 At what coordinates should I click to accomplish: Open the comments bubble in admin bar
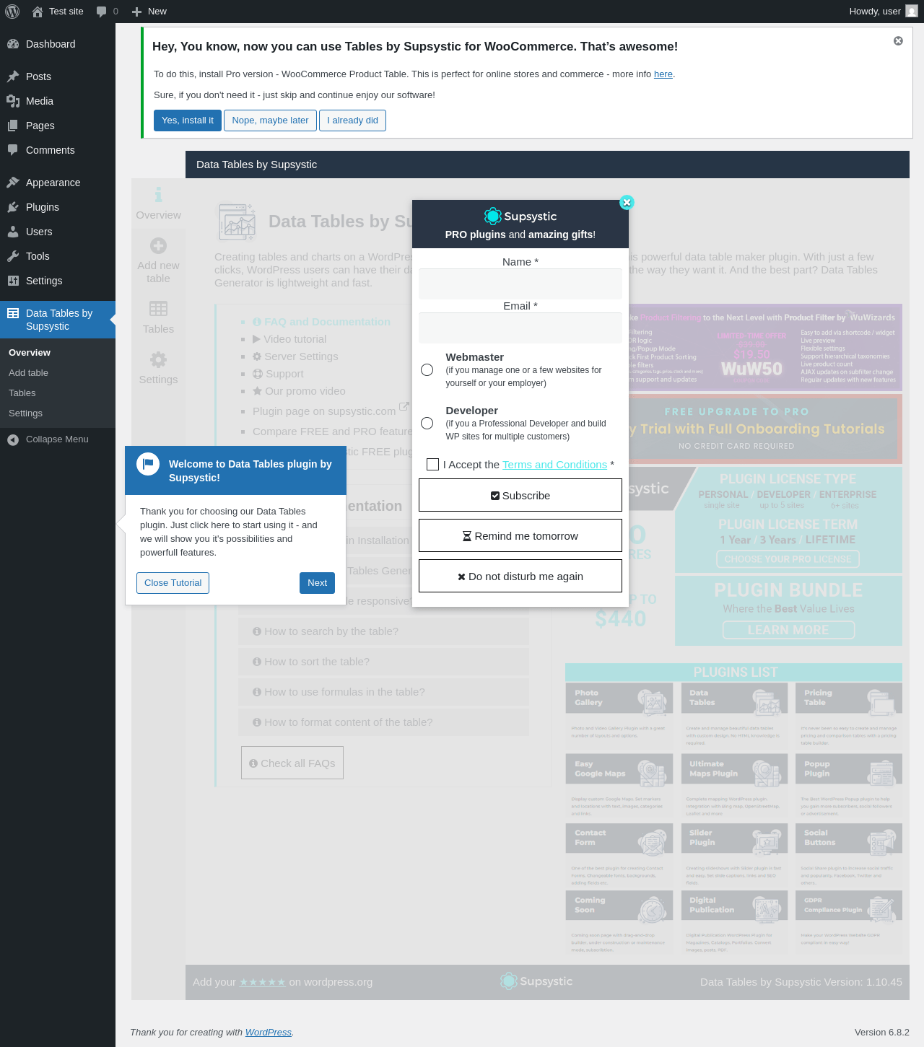coord(107,12)
